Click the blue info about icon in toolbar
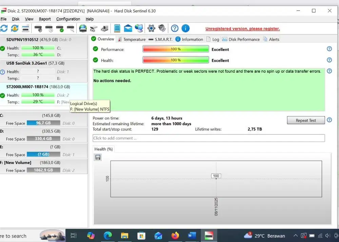The width and height of the screenshot is (339, 242). click(185, 28)
